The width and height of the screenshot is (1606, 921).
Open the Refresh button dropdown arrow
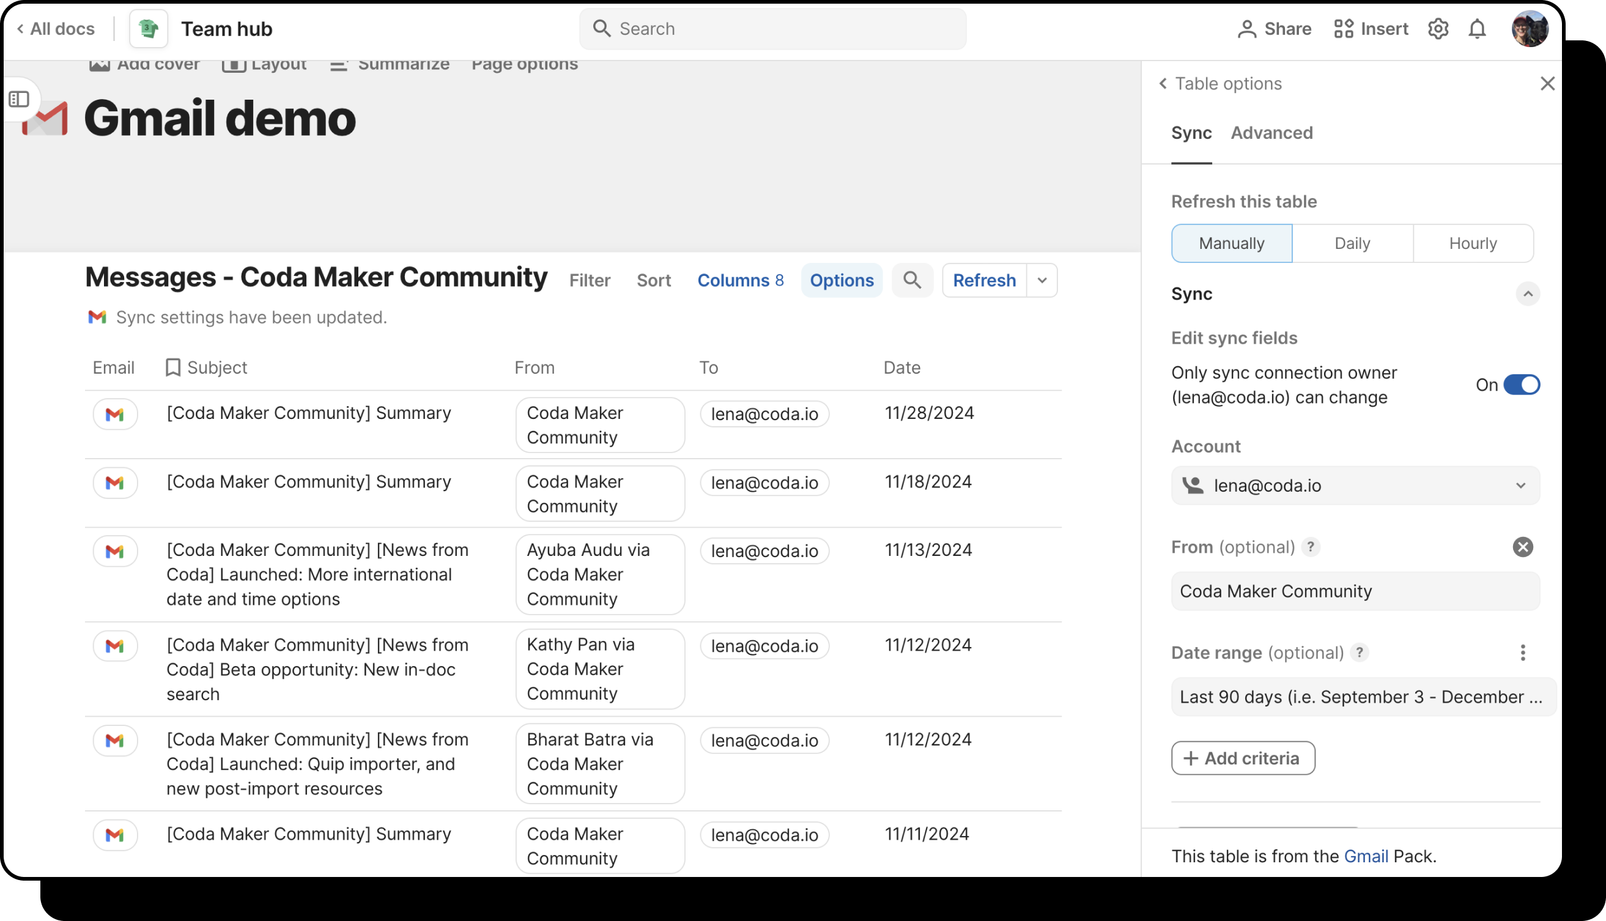pos(1042,280)
